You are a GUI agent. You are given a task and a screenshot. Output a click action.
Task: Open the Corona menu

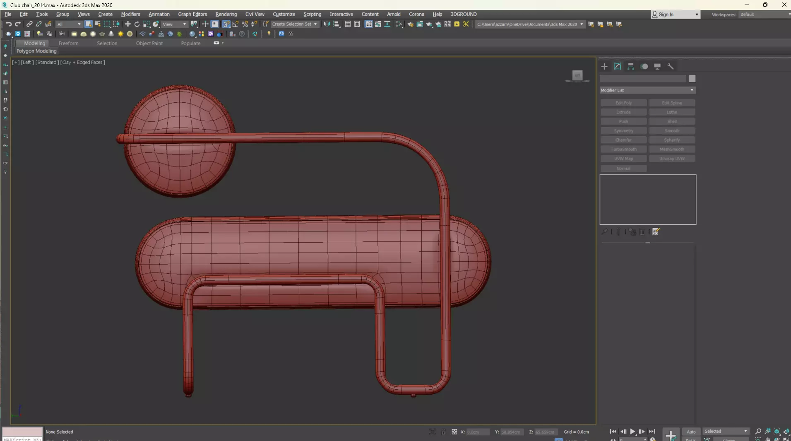[416, 14]
